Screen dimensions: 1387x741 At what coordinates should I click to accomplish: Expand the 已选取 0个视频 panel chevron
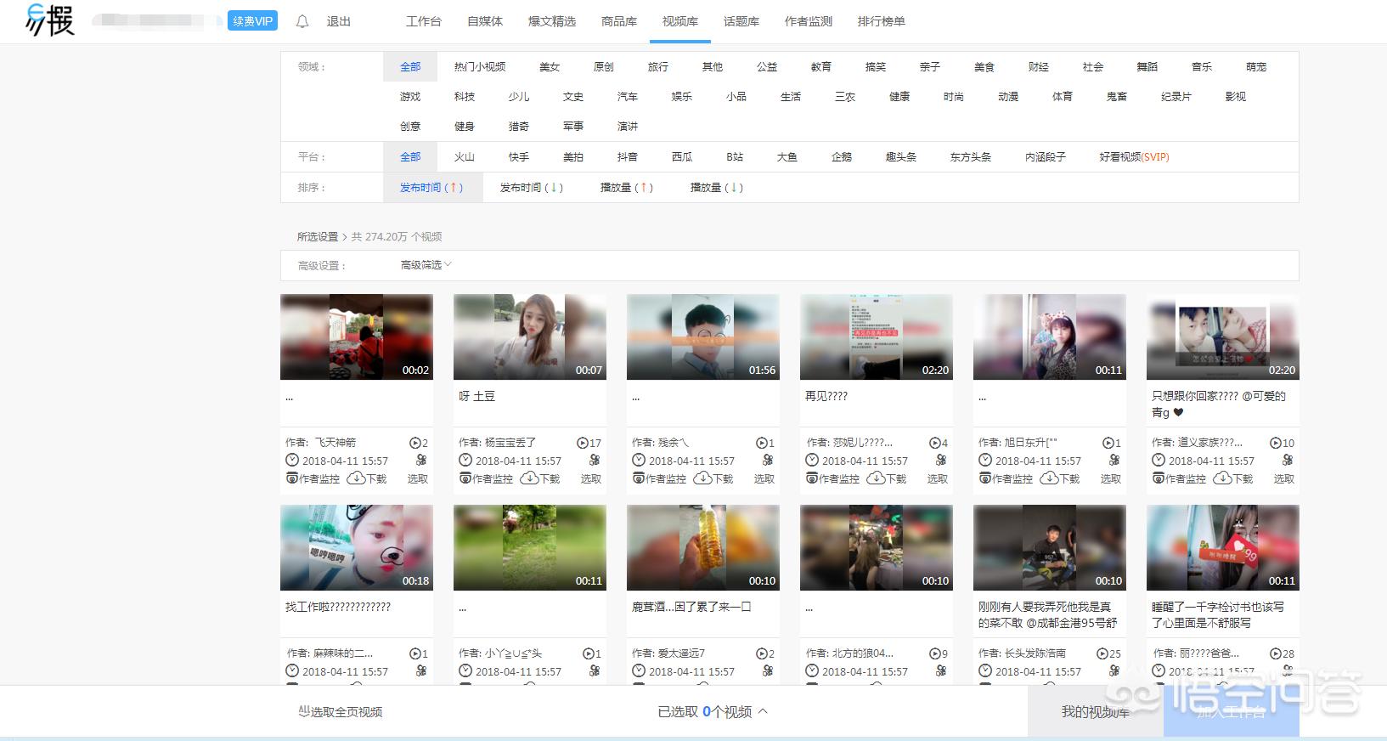click(x=763, y=711)
